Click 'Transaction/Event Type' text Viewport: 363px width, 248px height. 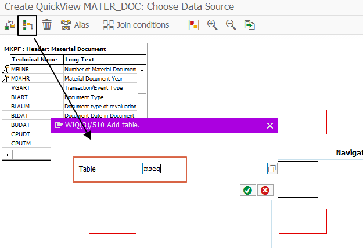tap(94, 87)
